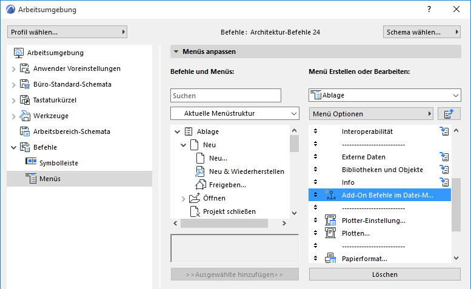Expand the Öffnen tree node
The height and width of the screenshot is (289, 471).
[184, 198]
